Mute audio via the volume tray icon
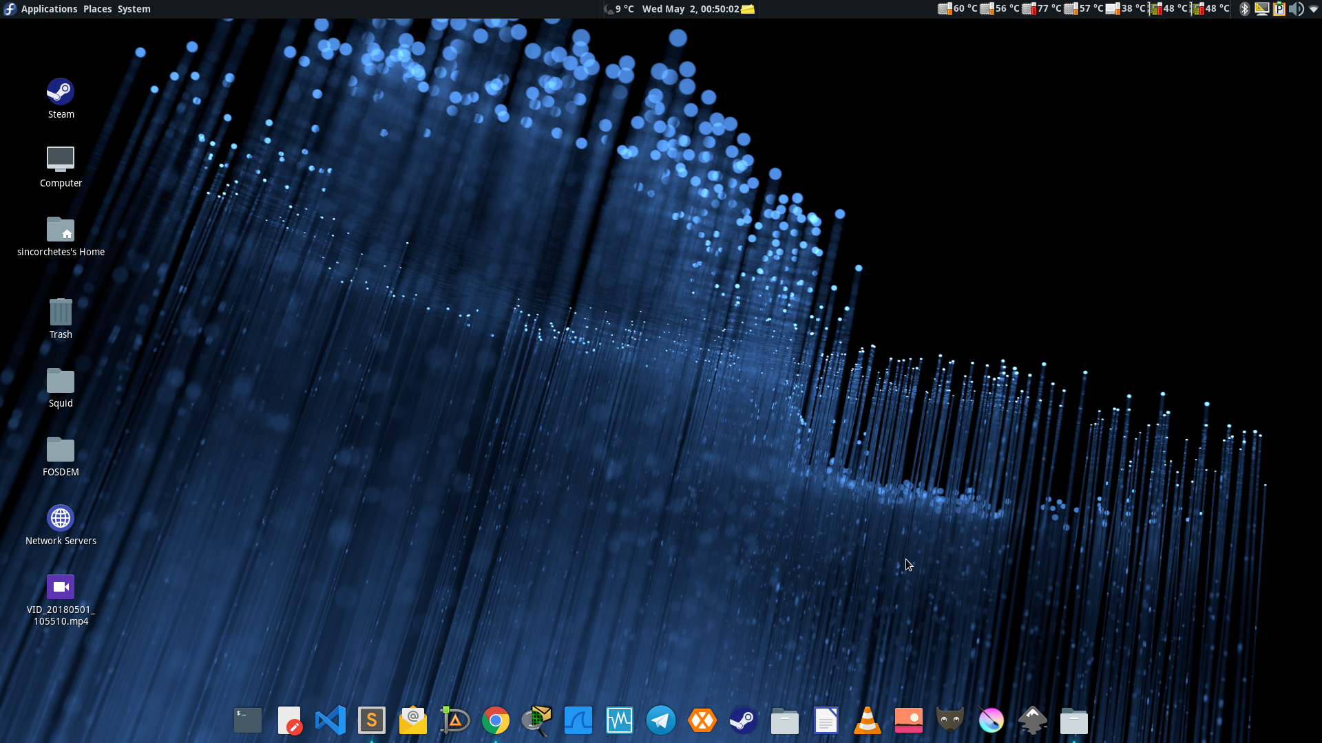 [1296, 9]
